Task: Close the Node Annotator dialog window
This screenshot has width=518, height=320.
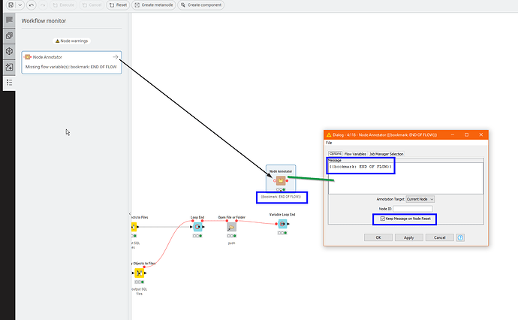Action: pyautogui.click(x=481, y=135)
